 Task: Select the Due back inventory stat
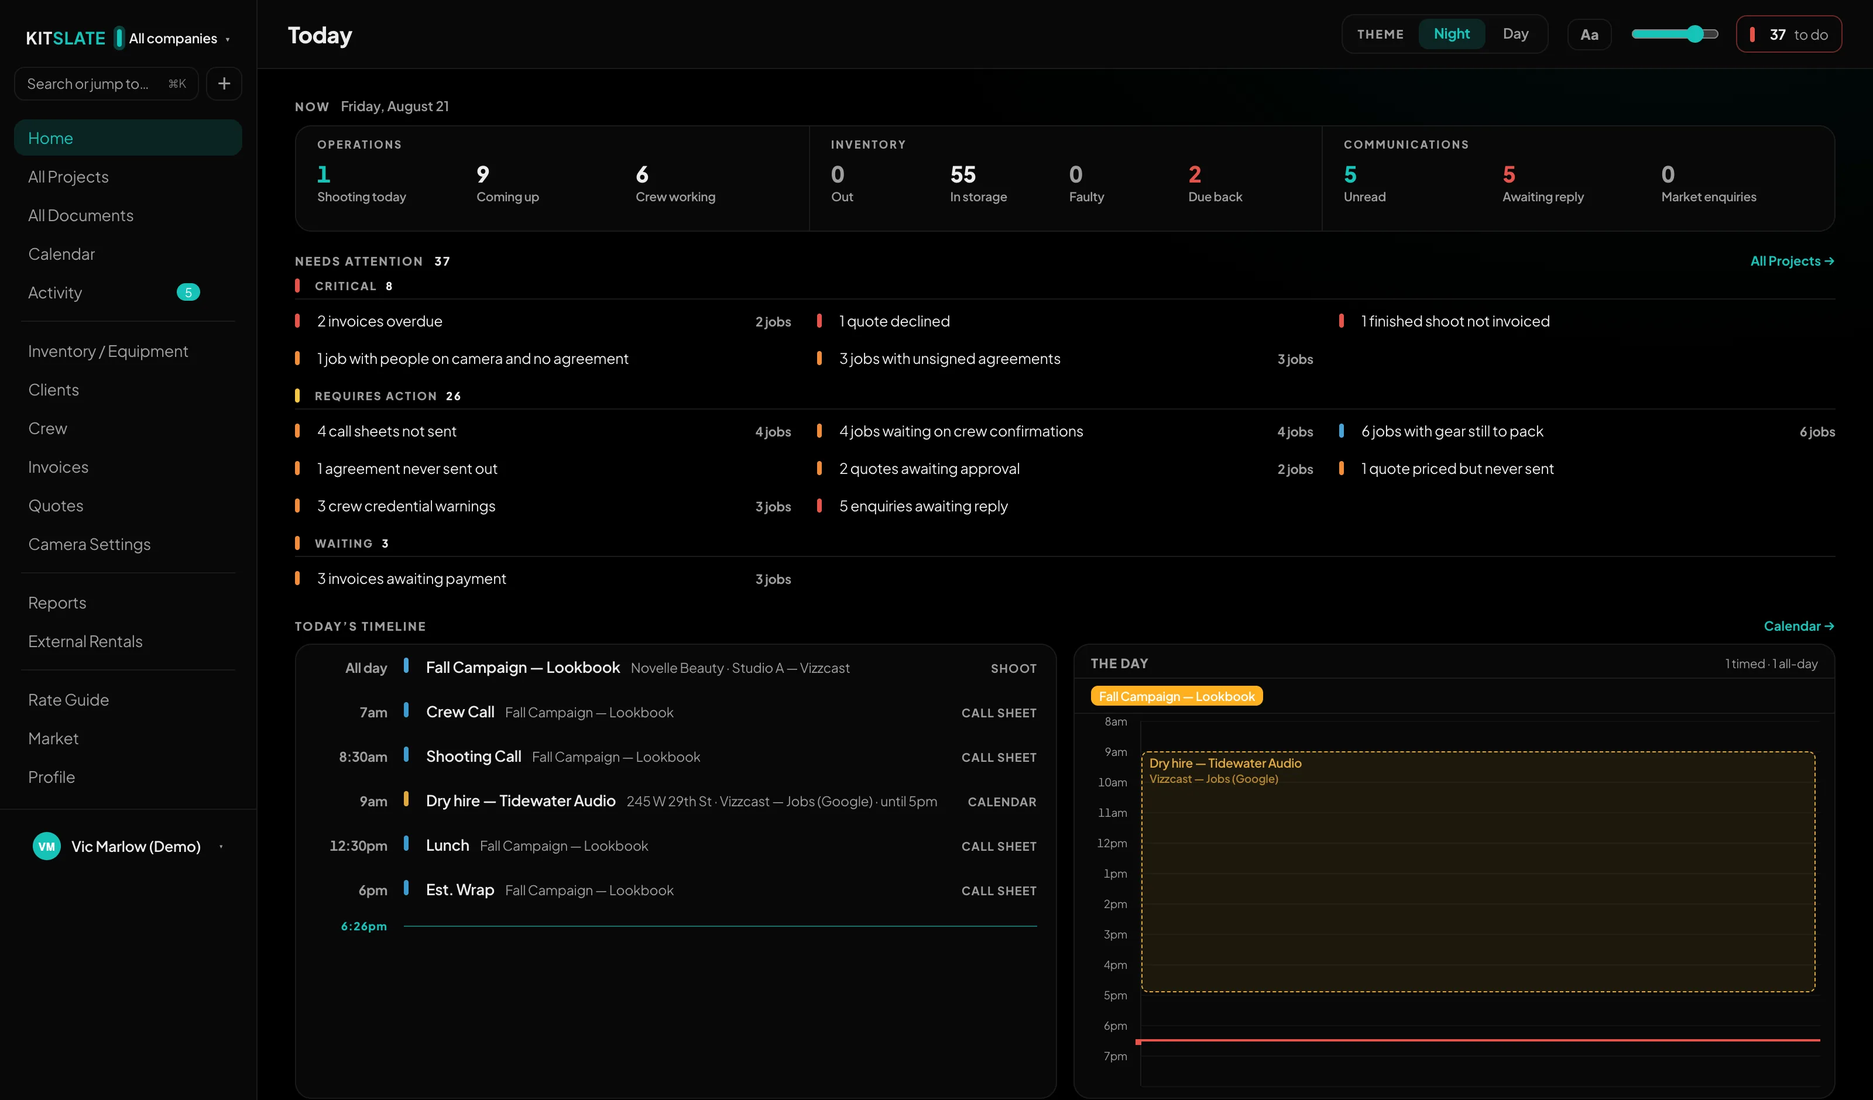(1215, 184)
